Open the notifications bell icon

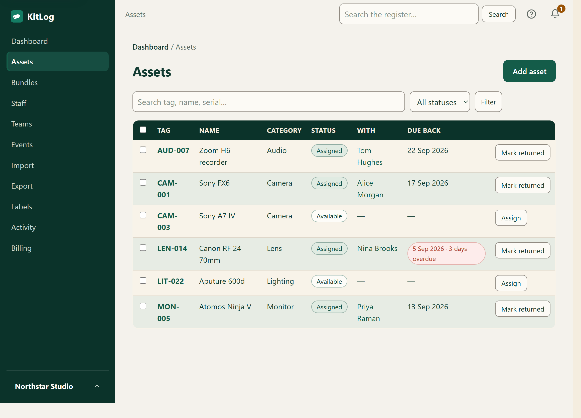tap(555, 14)
